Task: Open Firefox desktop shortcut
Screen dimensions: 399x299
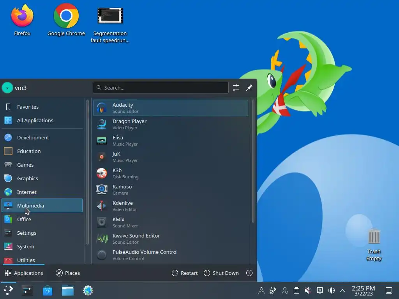Action: tap(22, 20)
